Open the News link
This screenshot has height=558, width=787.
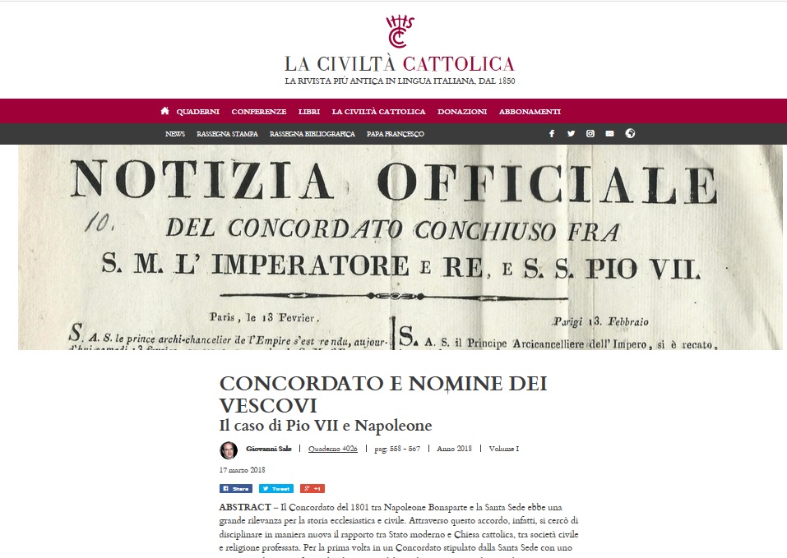click(x=174, y=134)
